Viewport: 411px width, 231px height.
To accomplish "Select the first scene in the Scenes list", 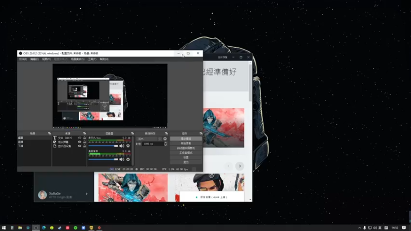I will coord(34,138).
